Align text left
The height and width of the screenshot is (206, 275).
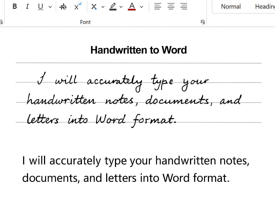[158, 6]
